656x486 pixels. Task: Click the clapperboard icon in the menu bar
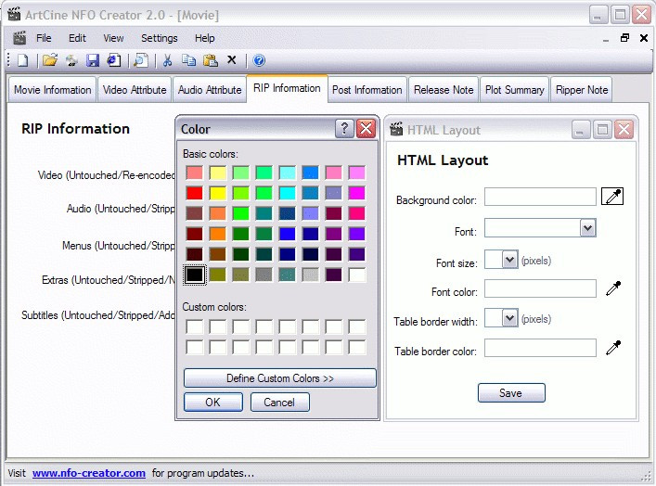(19, 38)
